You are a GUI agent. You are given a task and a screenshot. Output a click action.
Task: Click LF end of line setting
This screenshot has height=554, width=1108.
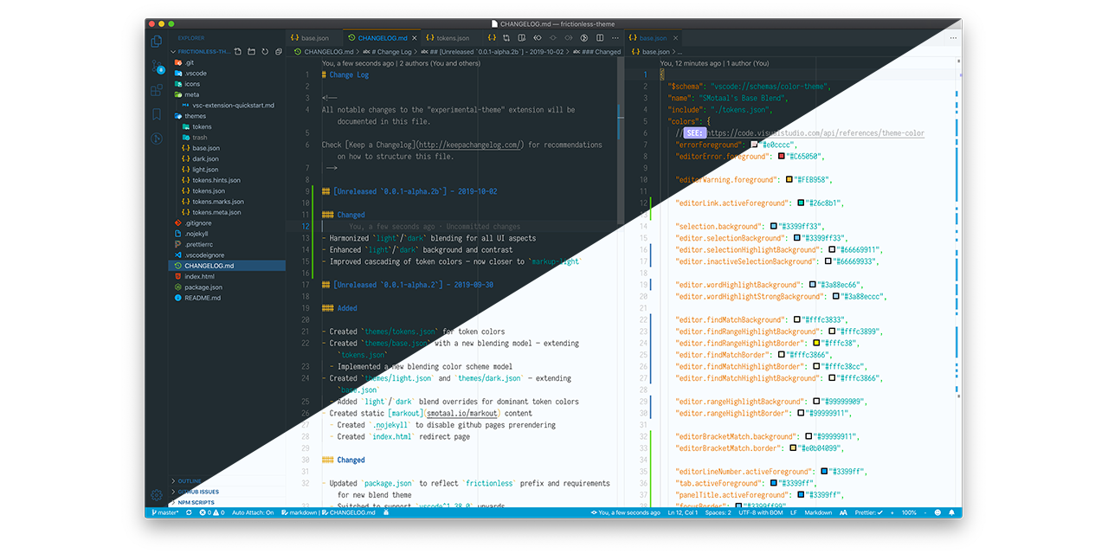point(794,512)
